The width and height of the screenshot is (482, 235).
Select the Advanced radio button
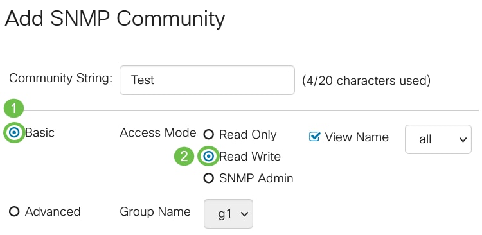[14, 211]
